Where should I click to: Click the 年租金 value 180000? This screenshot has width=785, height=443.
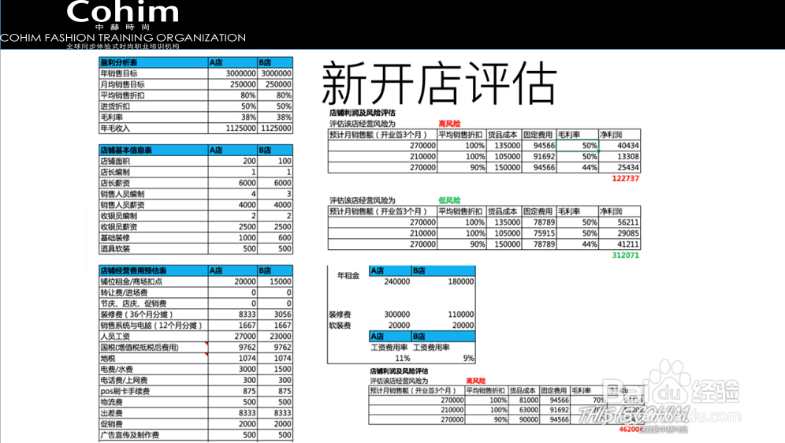[x=460, y=282]
